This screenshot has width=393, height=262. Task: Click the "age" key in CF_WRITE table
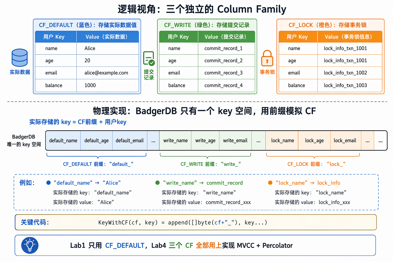(172, 61)
